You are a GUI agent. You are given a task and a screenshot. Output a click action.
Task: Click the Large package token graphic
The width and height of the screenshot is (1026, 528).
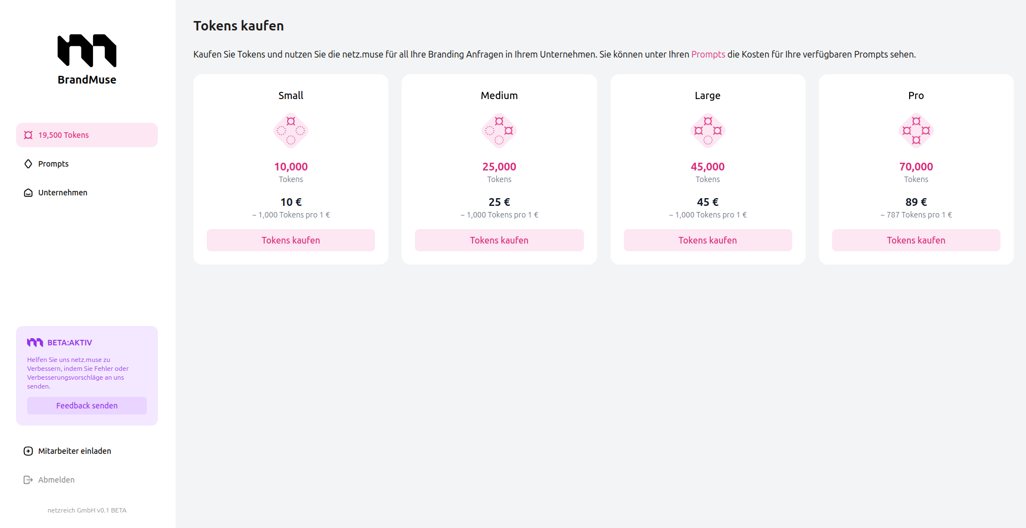pyautogui.click(x=708, y=131)
